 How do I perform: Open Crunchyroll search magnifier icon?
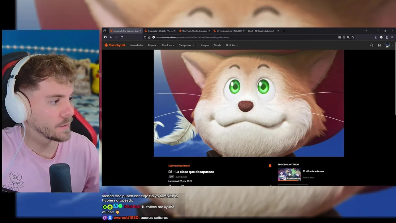(x=372, y=45)
